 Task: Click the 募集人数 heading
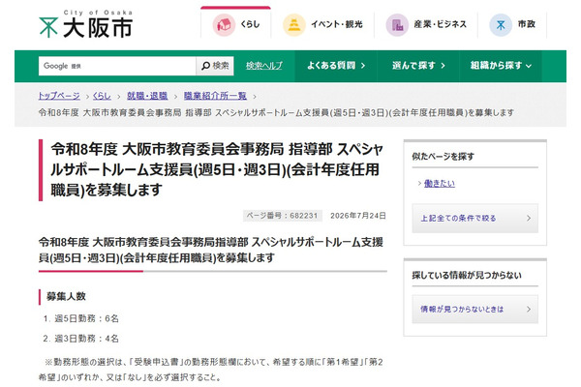tap(66, 297)
